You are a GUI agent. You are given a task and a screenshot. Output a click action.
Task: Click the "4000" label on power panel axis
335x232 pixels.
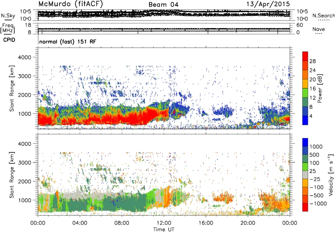coord(25,57)
